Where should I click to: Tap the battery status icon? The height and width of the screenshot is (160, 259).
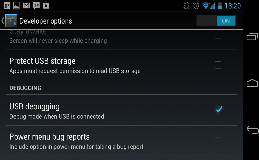point(220,5)
